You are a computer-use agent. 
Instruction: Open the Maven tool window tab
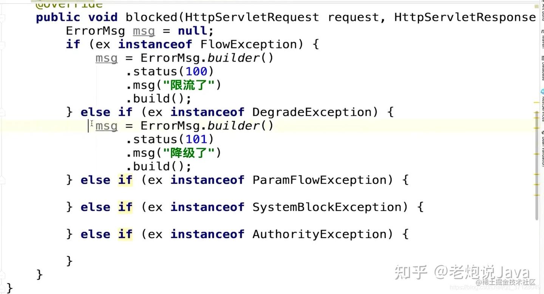pos(542,40)
